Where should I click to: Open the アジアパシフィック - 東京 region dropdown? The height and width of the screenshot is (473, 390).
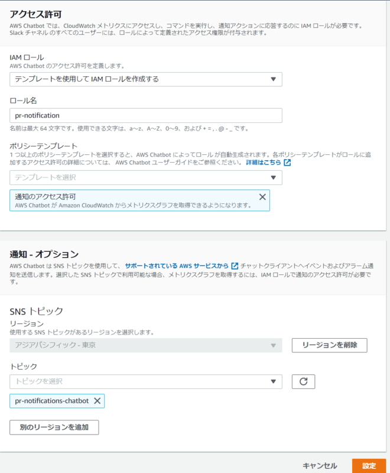(146, 345)
